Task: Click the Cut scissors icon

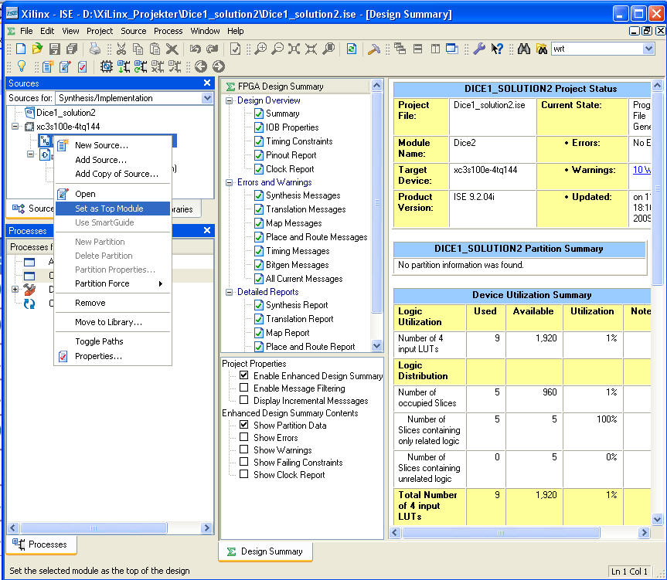Action: pyautogui.click(x=121, y=49)
